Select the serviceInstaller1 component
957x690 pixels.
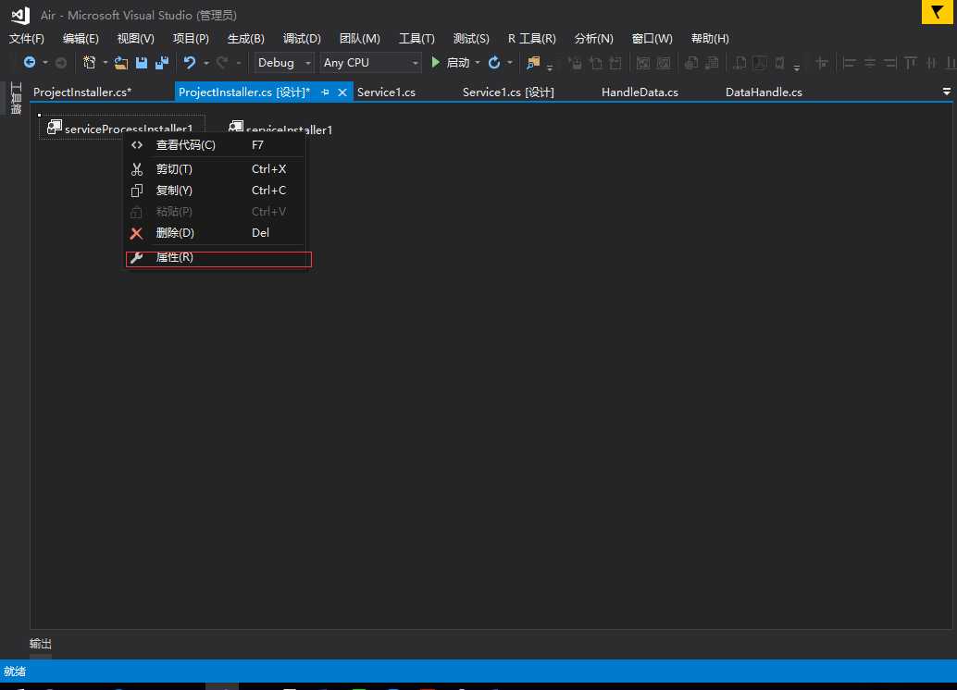click(x=280, y=129)
